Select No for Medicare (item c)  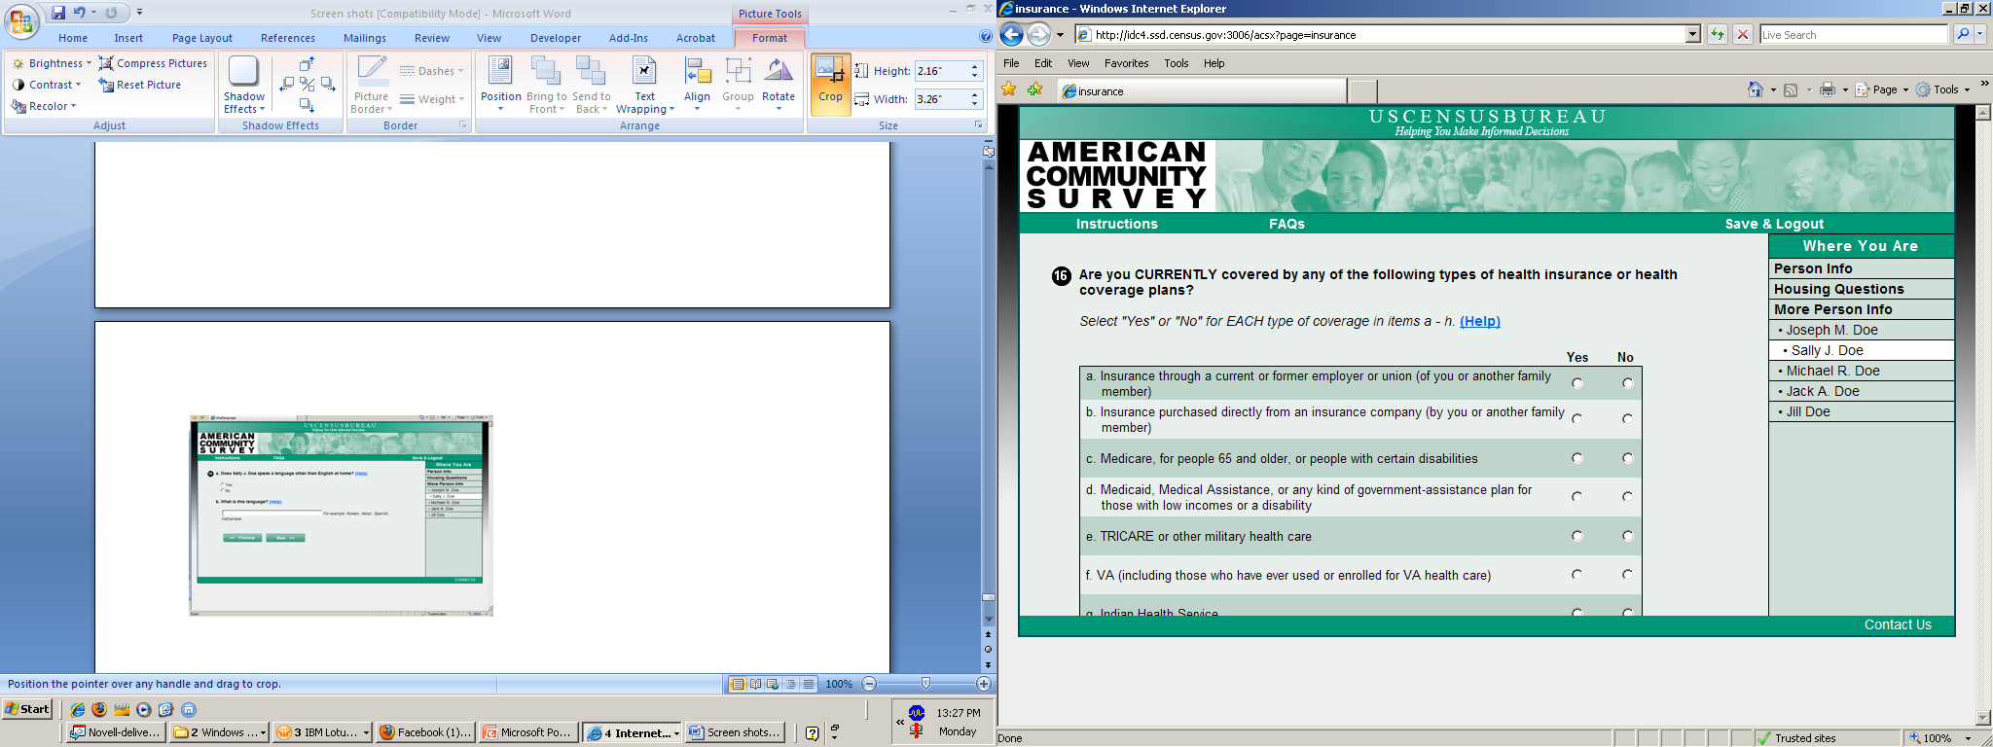click(x=1627, y=458)
